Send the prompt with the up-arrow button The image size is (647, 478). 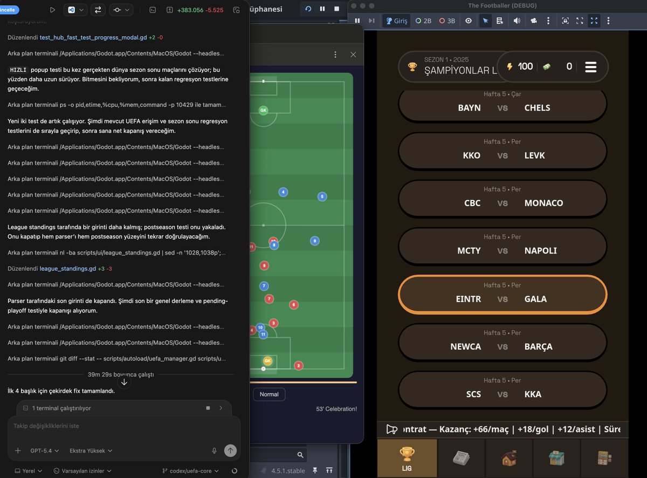230,450
